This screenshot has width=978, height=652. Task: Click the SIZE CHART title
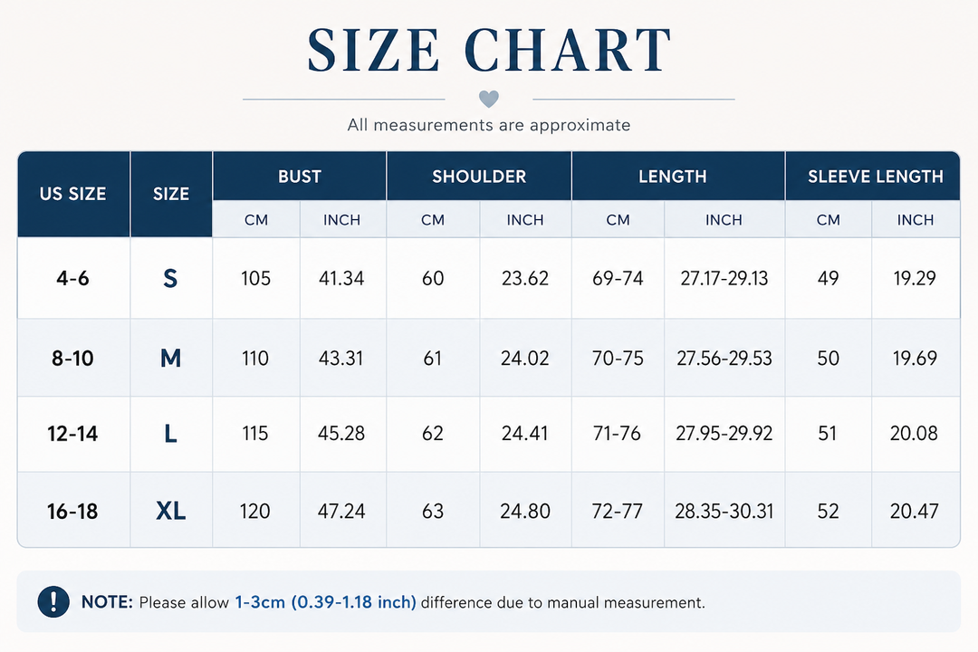point(489,50)
